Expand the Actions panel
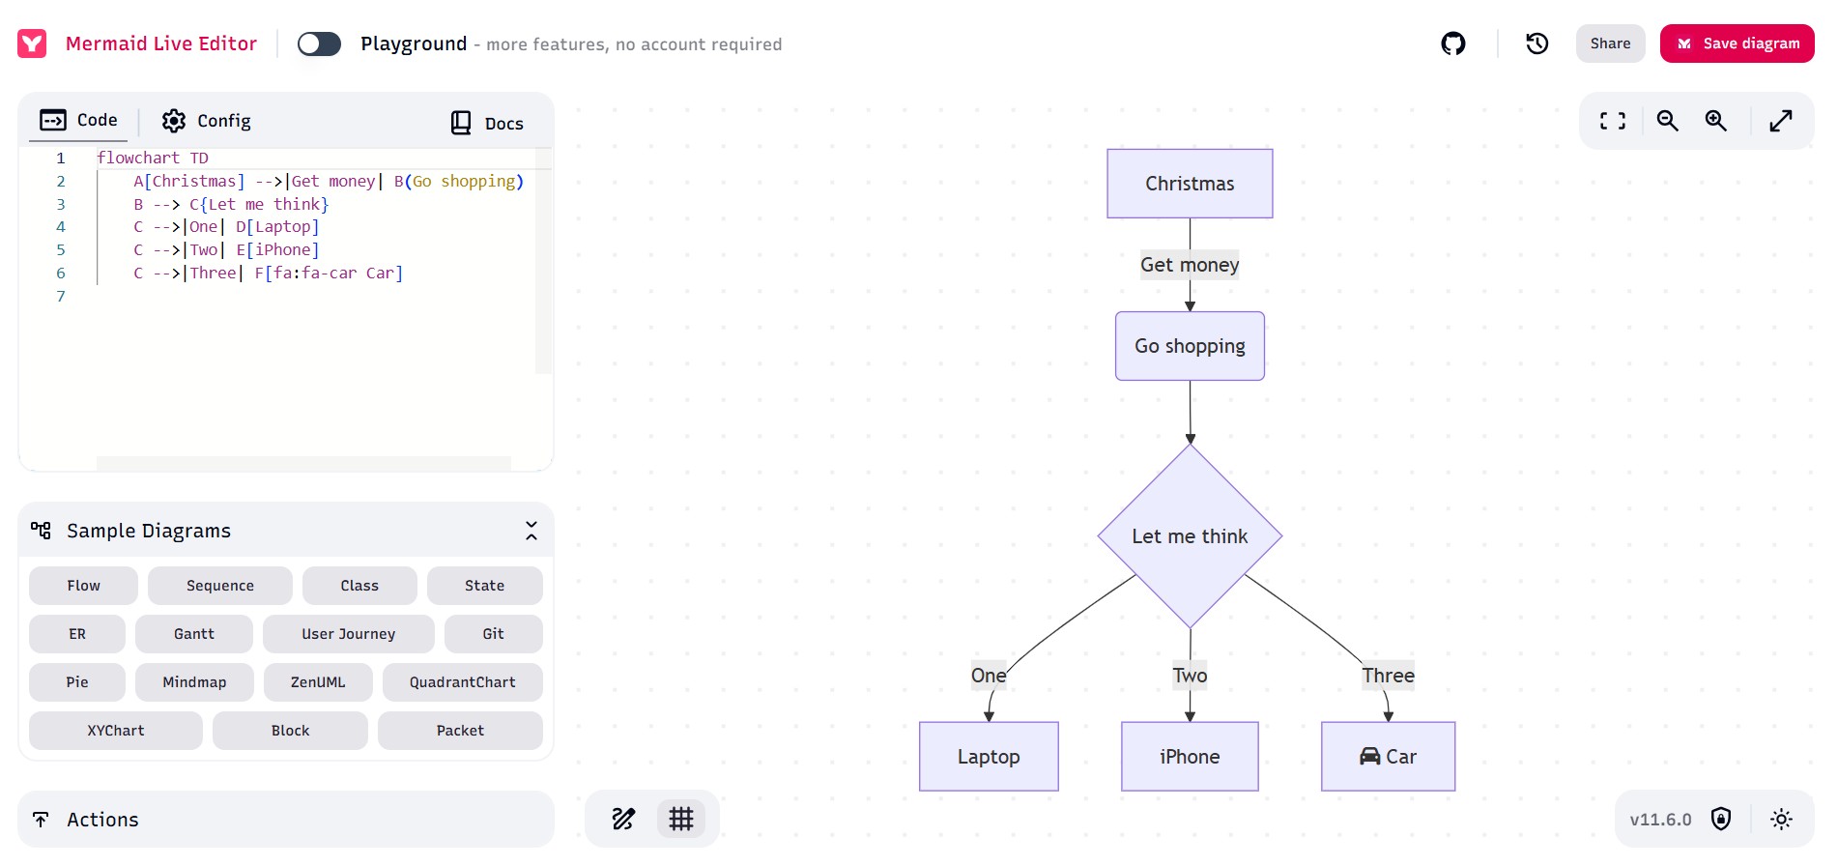The width and height of the screenshot is (1838, 866). [286, 820]
